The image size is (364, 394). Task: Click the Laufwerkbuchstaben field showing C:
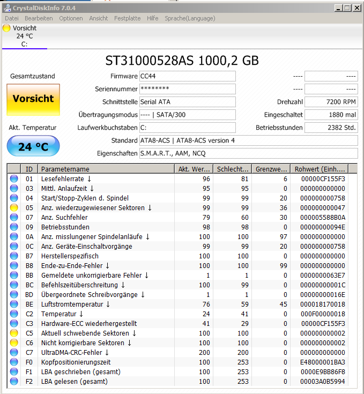188,128
